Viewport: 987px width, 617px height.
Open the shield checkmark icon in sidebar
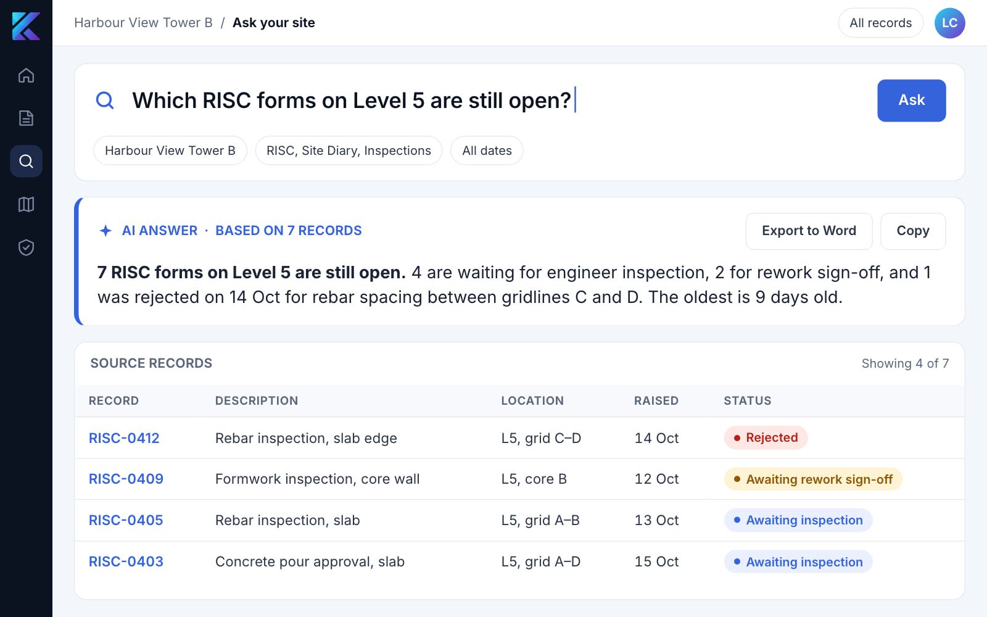(x=26, y=247)
